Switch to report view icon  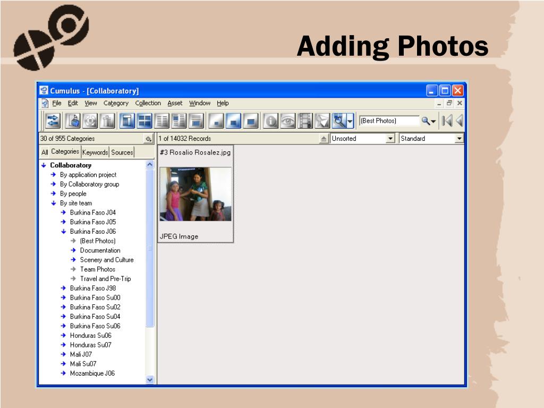point(179,121)
